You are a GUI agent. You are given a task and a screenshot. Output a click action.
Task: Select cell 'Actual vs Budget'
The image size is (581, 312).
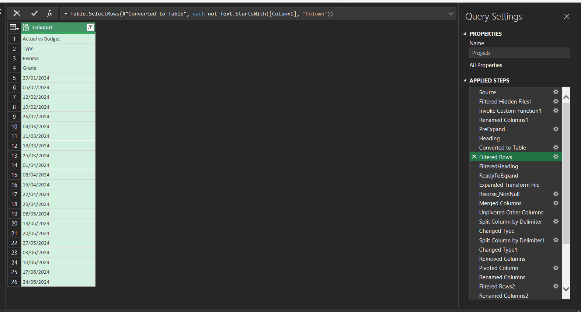[58, 39]
